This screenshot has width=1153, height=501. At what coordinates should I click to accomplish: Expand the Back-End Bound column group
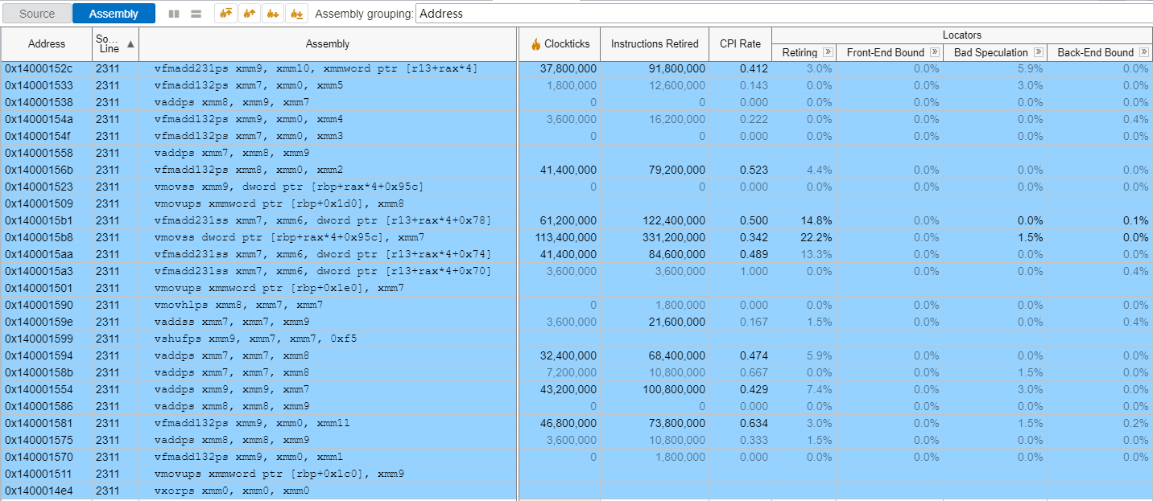pos(1143,52)
